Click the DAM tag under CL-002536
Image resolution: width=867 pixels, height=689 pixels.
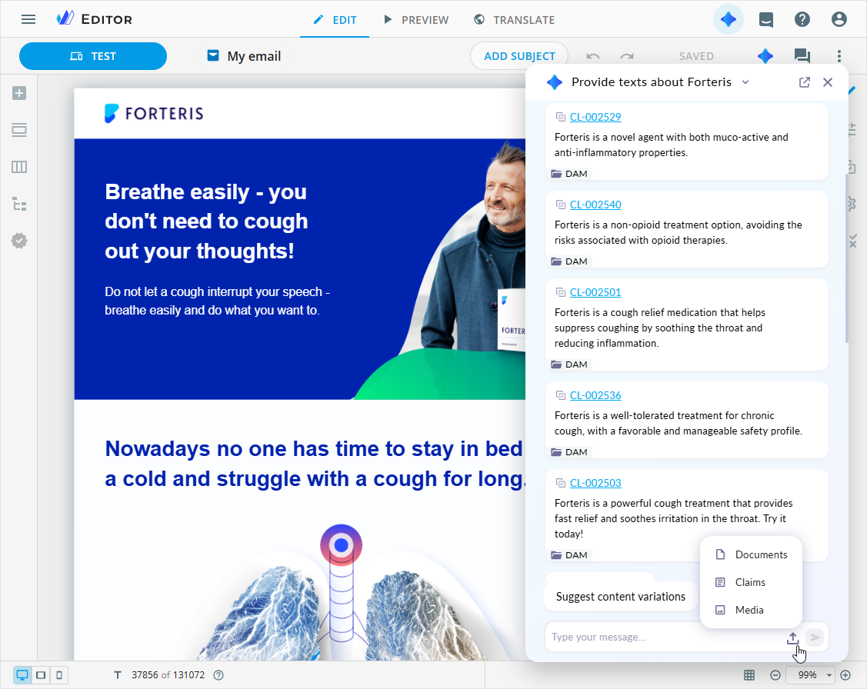coord(569,452)
